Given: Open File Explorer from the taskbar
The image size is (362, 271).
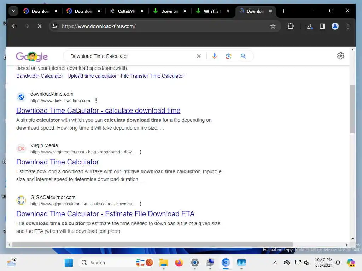Looking at the screenshot, I should coord(163,263).
